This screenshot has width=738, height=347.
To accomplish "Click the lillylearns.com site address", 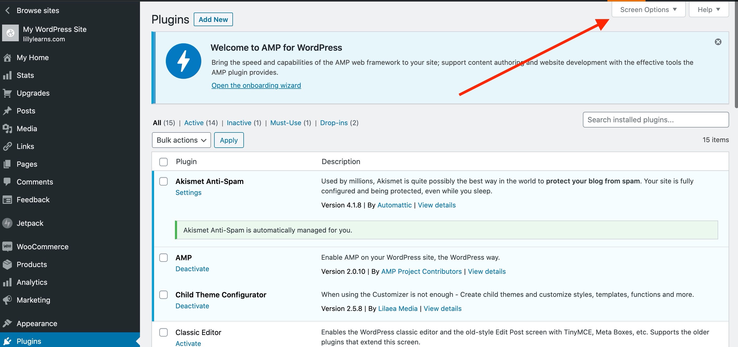I will [44, 39].
